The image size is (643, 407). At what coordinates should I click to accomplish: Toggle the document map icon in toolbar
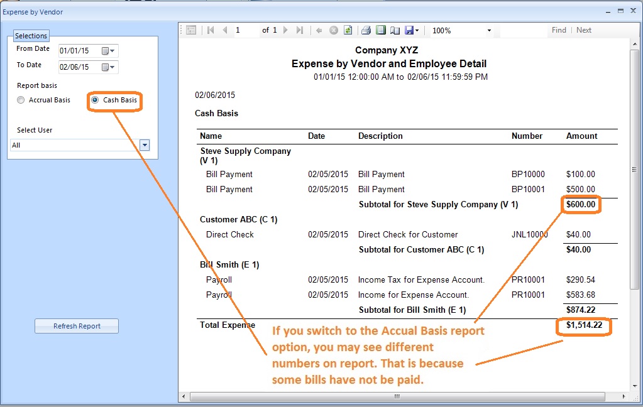point(192,30)
